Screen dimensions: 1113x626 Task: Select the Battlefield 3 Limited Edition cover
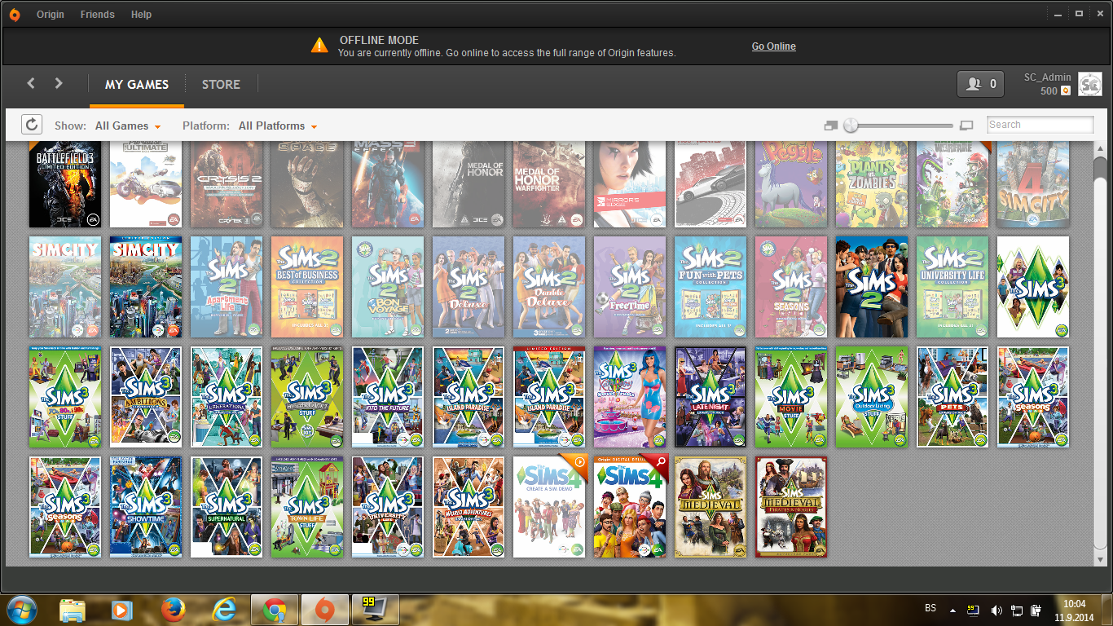pyautogui.click(x=65, y=184)
